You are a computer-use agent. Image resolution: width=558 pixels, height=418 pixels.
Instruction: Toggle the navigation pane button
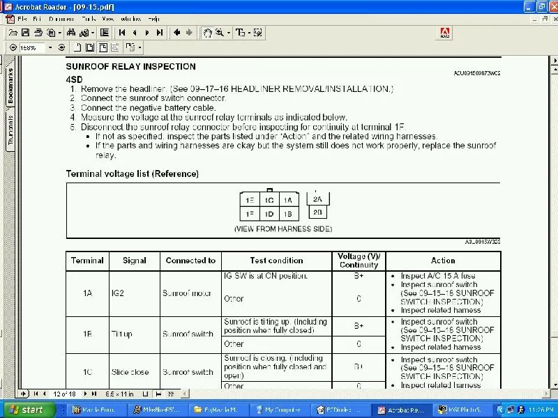click(105, 33)
